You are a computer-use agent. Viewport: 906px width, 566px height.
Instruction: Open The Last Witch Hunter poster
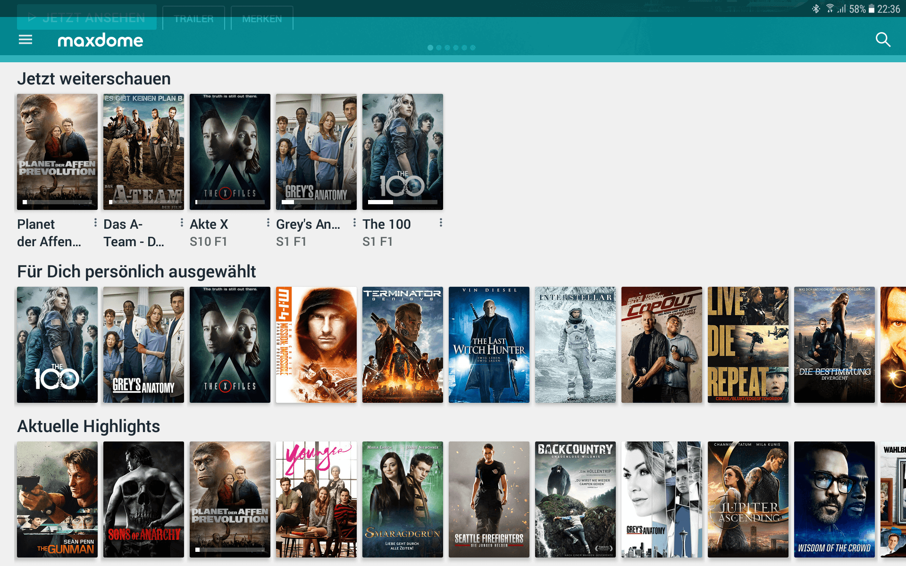tap(489, 345)
